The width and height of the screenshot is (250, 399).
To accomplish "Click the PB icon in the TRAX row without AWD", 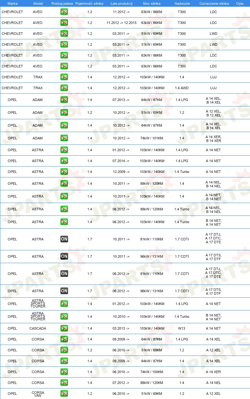I will click(64, 77).
